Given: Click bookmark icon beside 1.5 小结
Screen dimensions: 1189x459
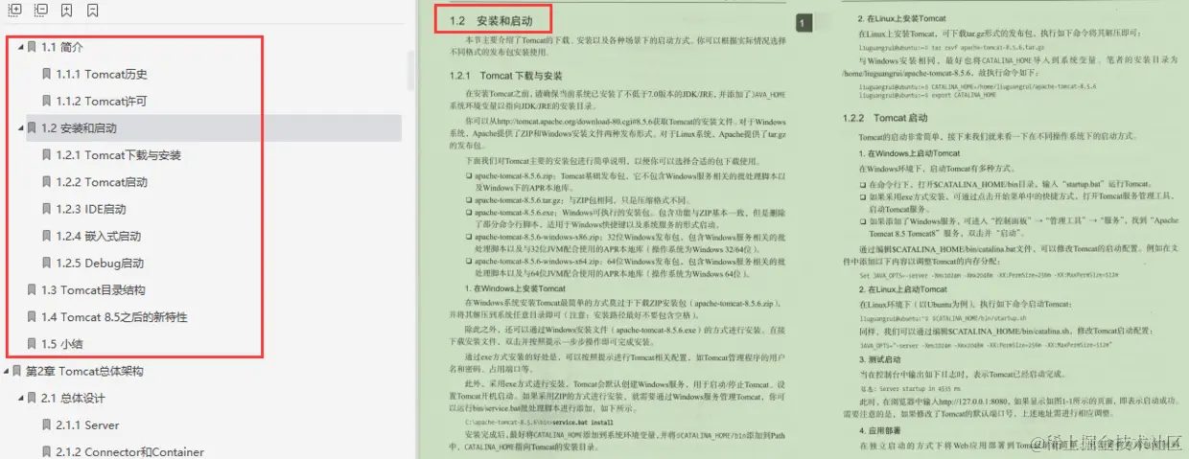Looking at the screenshot, I should pos(32,344).
